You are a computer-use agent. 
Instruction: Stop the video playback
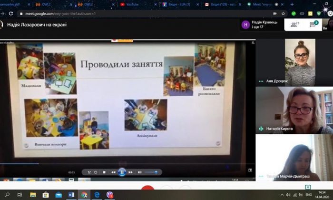(104, 172)
